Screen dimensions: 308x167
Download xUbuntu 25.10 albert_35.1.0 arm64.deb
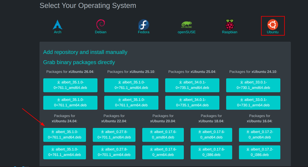(131, 103)
